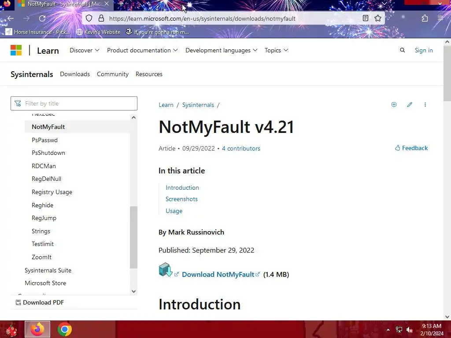The image size is (451, 338).
Task: Select ZoomIt in the sidebar
Action: (x=41, y=257)
